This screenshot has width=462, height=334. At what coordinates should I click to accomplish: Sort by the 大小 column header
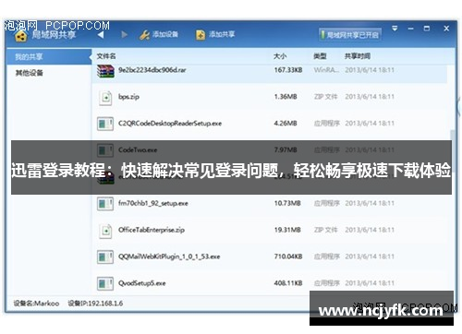click(280, 56)
